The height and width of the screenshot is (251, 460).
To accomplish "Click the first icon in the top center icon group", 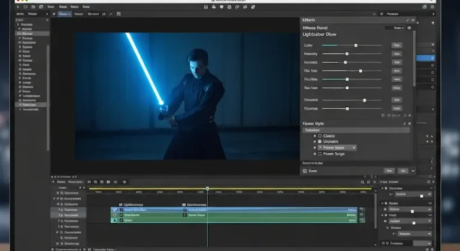I will [x=205, y=7].
